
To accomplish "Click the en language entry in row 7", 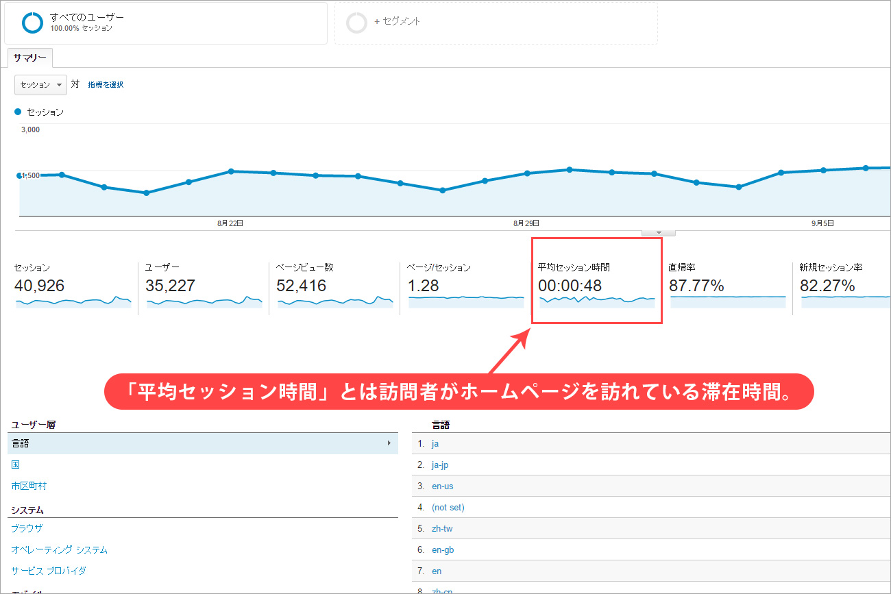I will point(437,571).
